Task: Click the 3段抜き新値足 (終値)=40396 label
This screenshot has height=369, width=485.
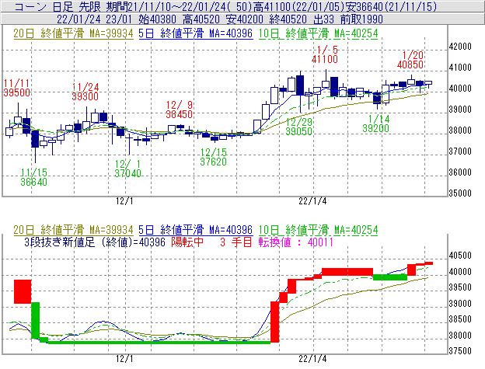Action: [95, 242]
